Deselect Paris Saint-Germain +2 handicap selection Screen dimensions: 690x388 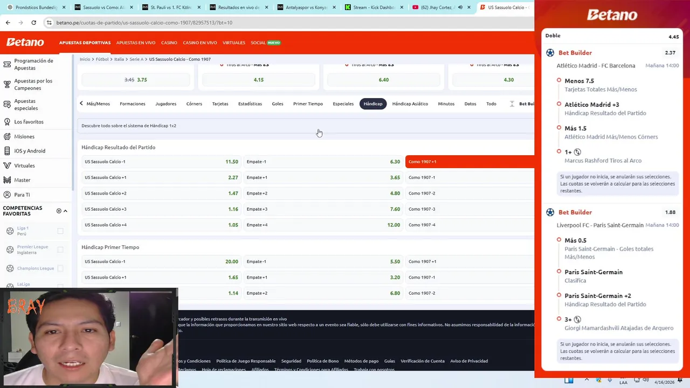coord(559,295)
